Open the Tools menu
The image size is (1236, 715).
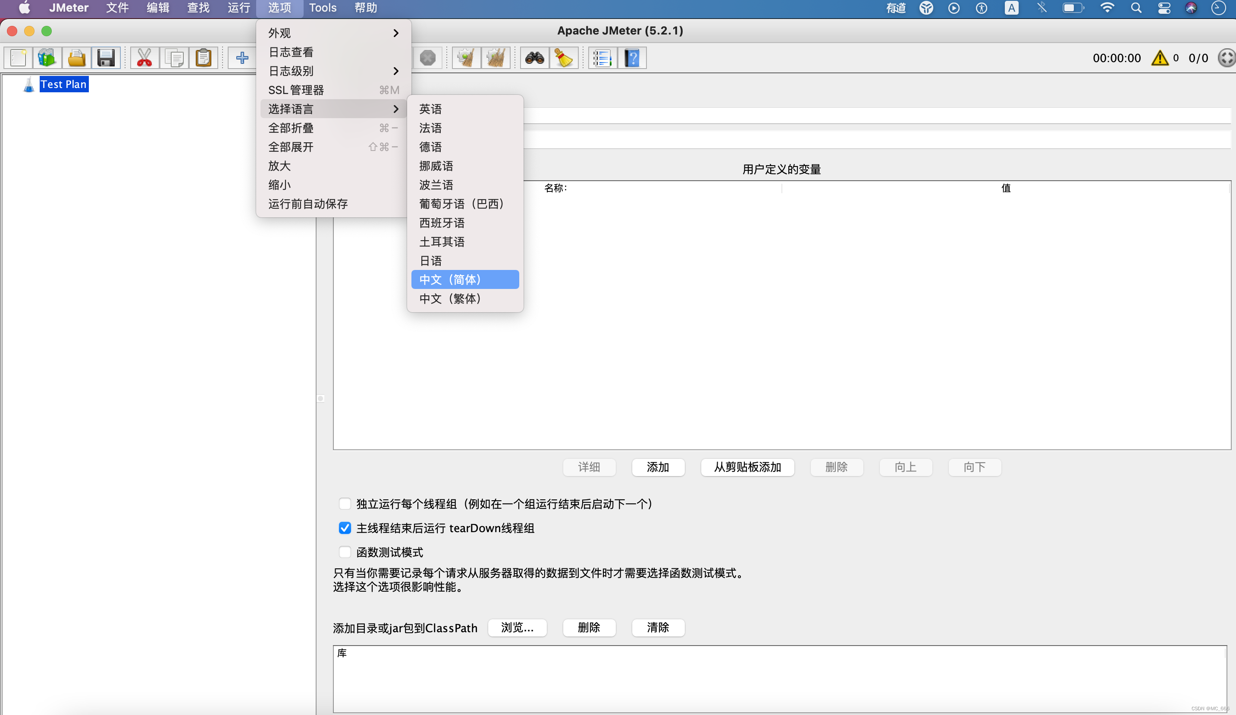point(323,8)
